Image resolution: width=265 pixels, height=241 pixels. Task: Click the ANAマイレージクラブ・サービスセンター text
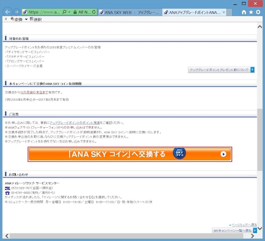click(x=32, y=183)
